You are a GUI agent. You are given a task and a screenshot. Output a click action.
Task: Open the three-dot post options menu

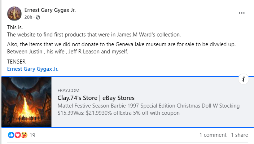(241, 13)
